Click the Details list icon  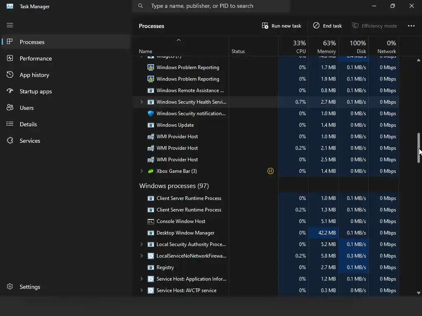click(x=10, y=124)
